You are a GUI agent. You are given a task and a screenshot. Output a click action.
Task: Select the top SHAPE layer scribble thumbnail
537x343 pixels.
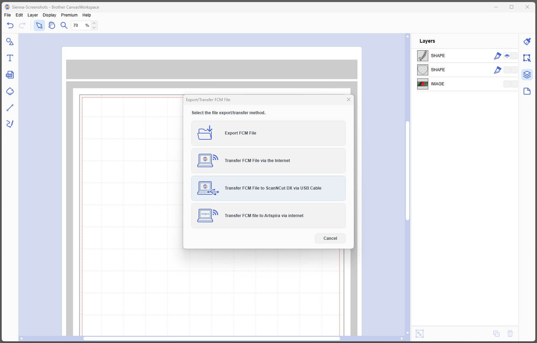coord(422,56)
